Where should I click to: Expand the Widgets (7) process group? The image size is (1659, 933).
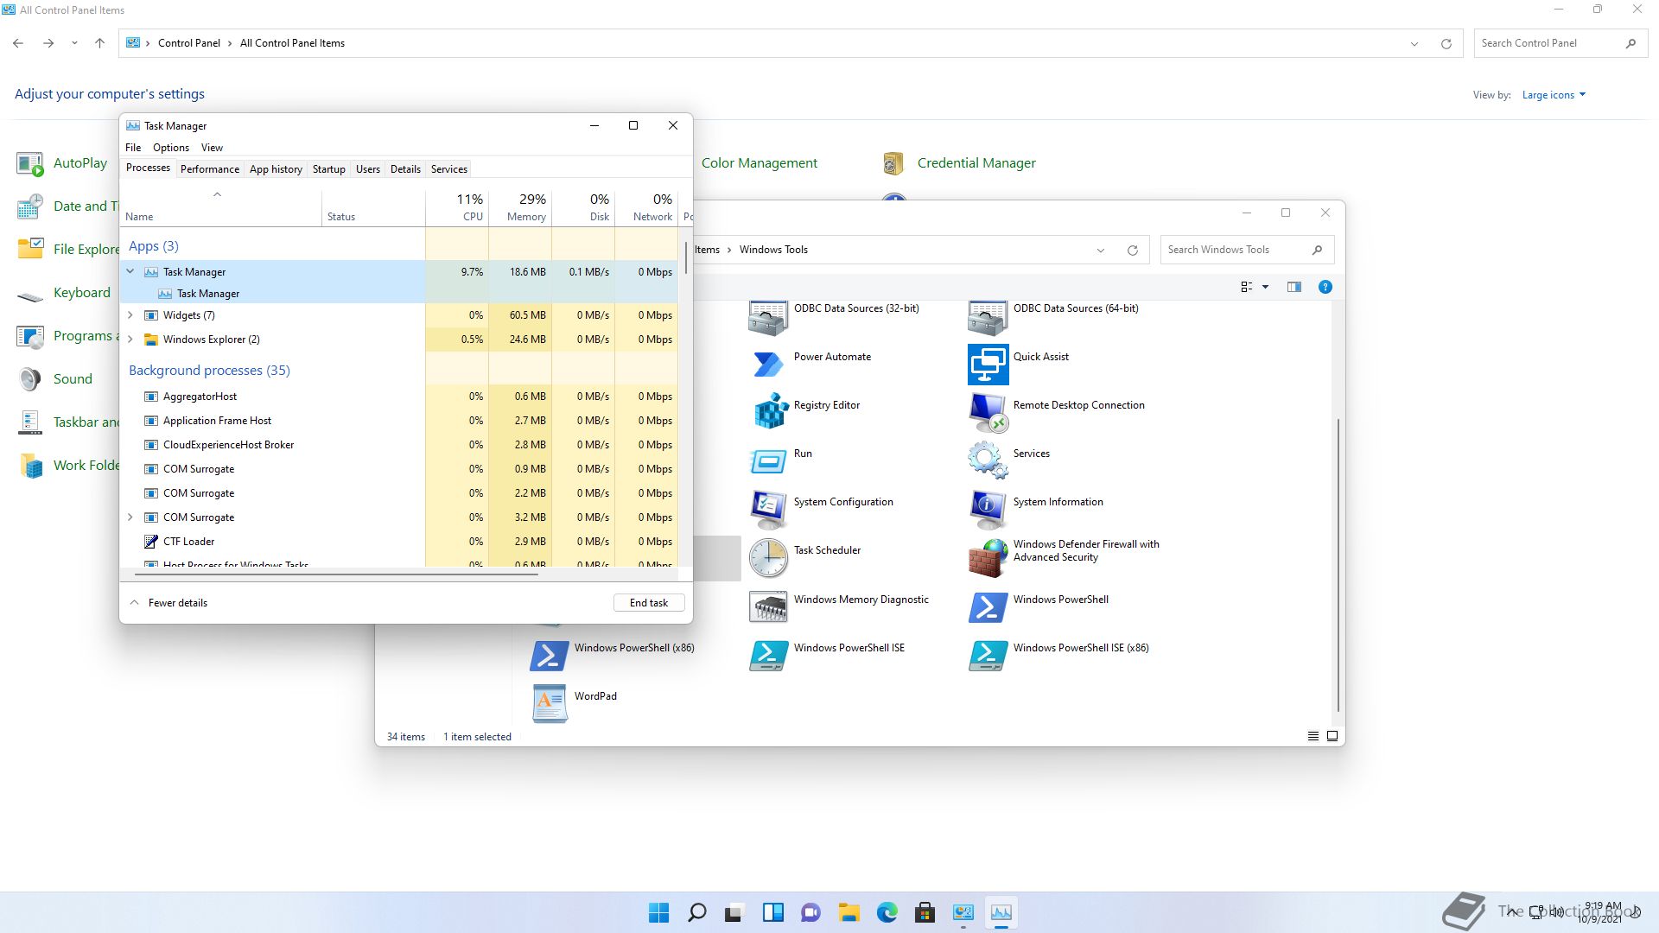click(x=130, y=315)
